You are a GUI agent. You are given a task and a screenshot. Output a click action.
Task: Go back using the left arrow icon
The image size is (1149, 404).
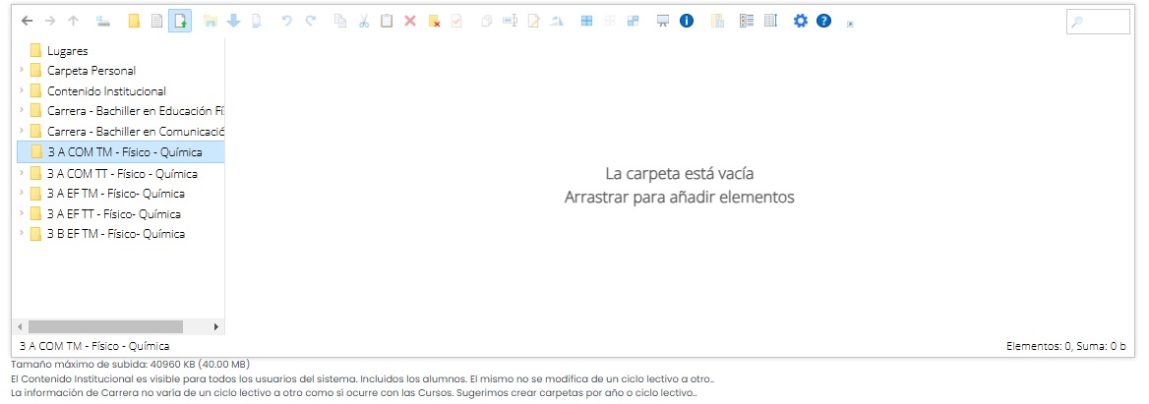pyautogui.click(x=28, y=22)
